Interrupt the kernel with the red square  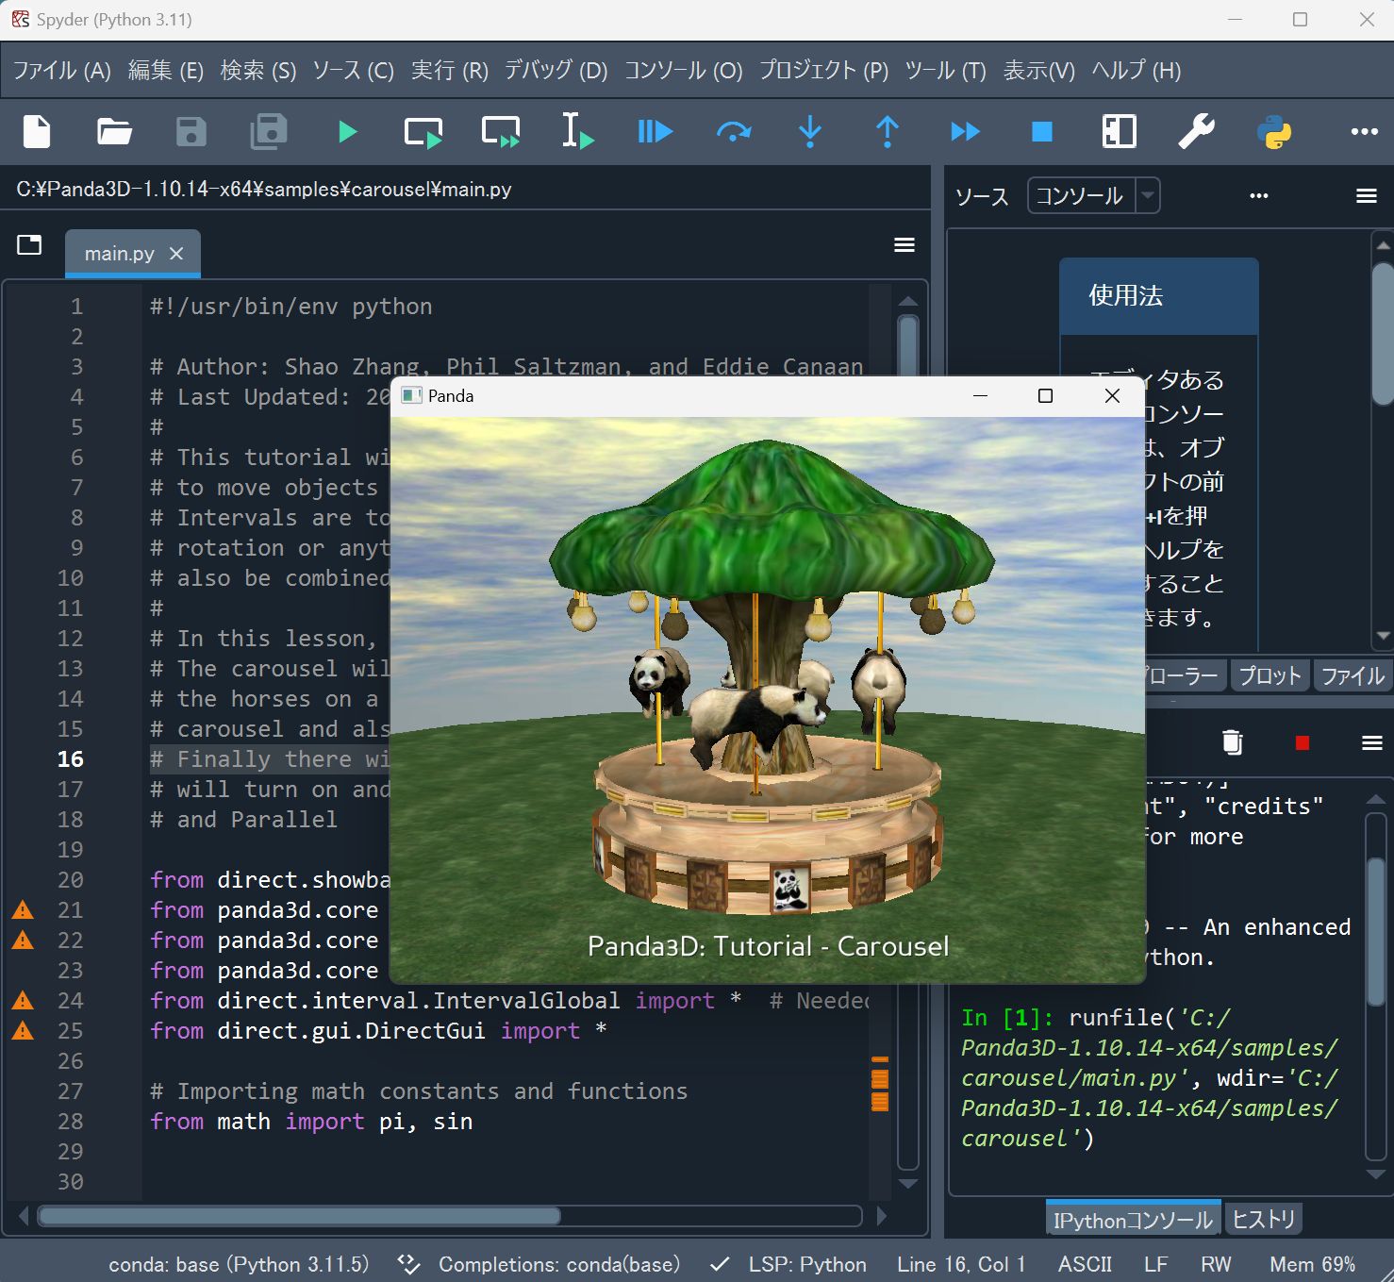coord(1302,743)
